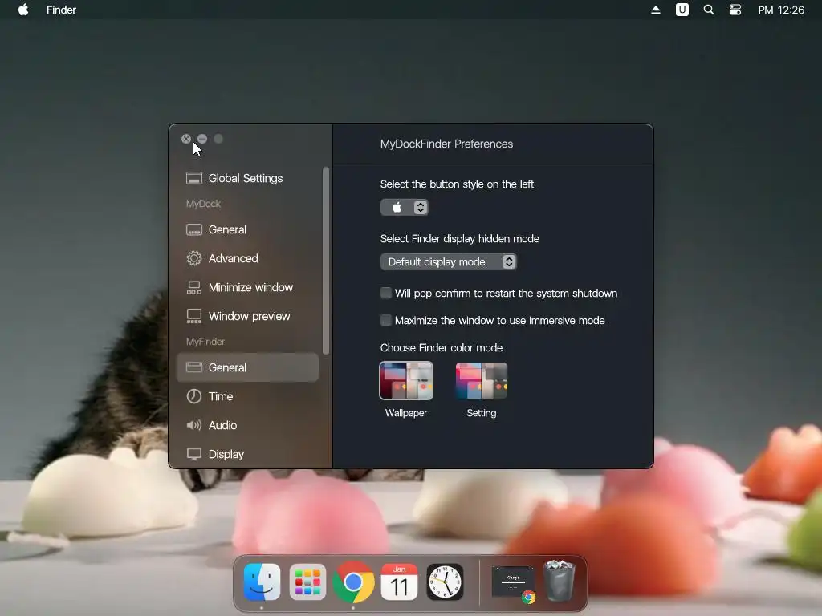The width and height of the screenshot is (822, 616).
Task: Select General under the MyFinder section
Action: click(247, 367)
